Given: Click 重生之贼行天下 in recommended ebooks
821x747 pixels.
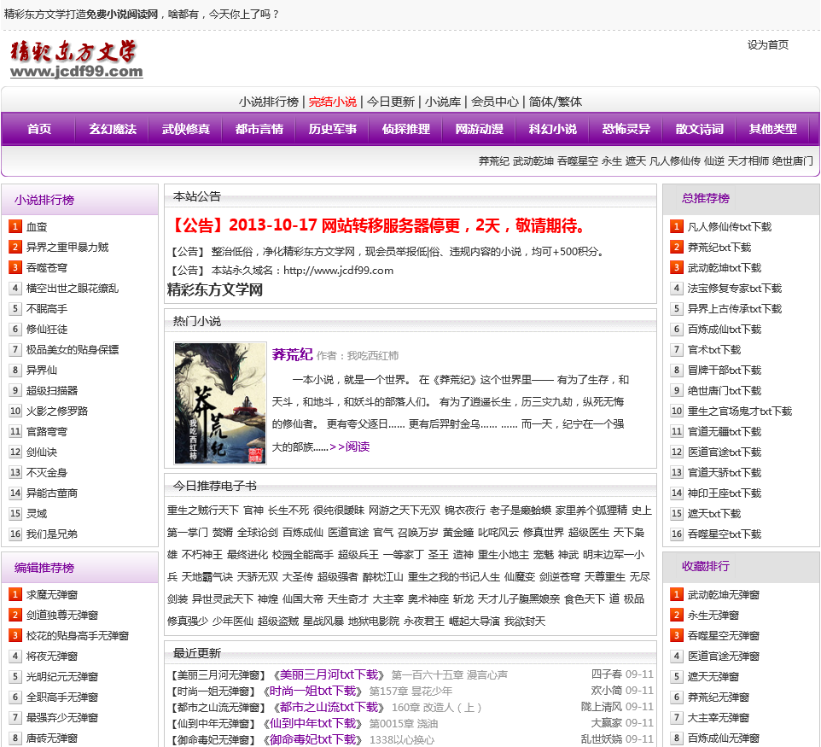Looking at the screenshot, I should point(203,511).
